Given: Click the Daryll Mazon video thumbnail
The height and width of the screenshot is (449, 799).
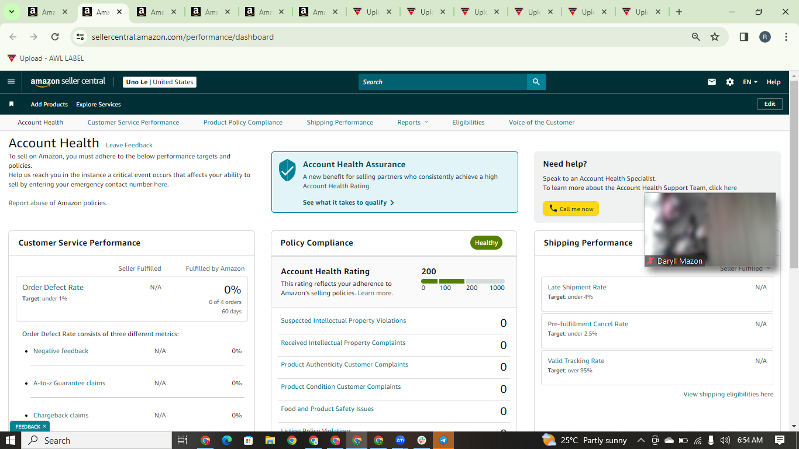Looking at the screenshot, I should 710,230.
